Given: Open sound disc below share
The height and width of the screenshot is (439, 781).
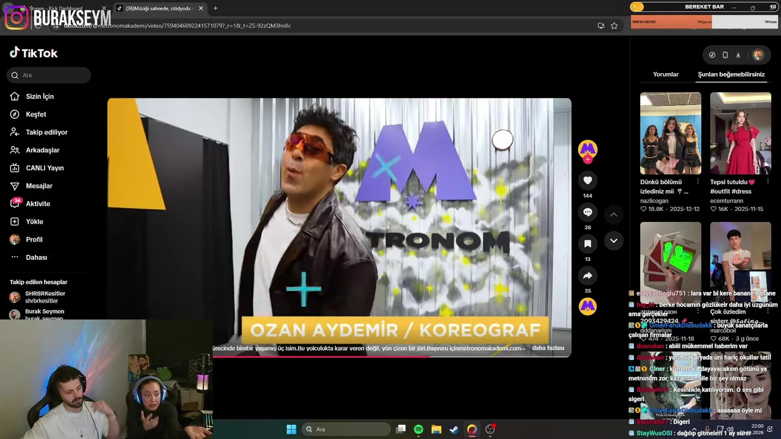Looking at the screenshot, I should pos(588,306).
